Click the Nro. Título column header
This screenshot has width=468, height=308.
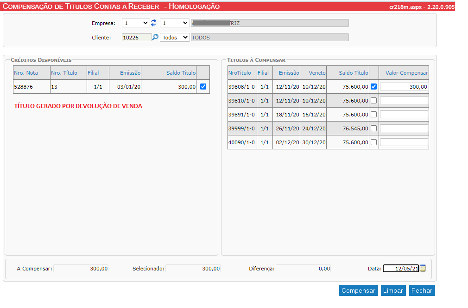[64, 73]
